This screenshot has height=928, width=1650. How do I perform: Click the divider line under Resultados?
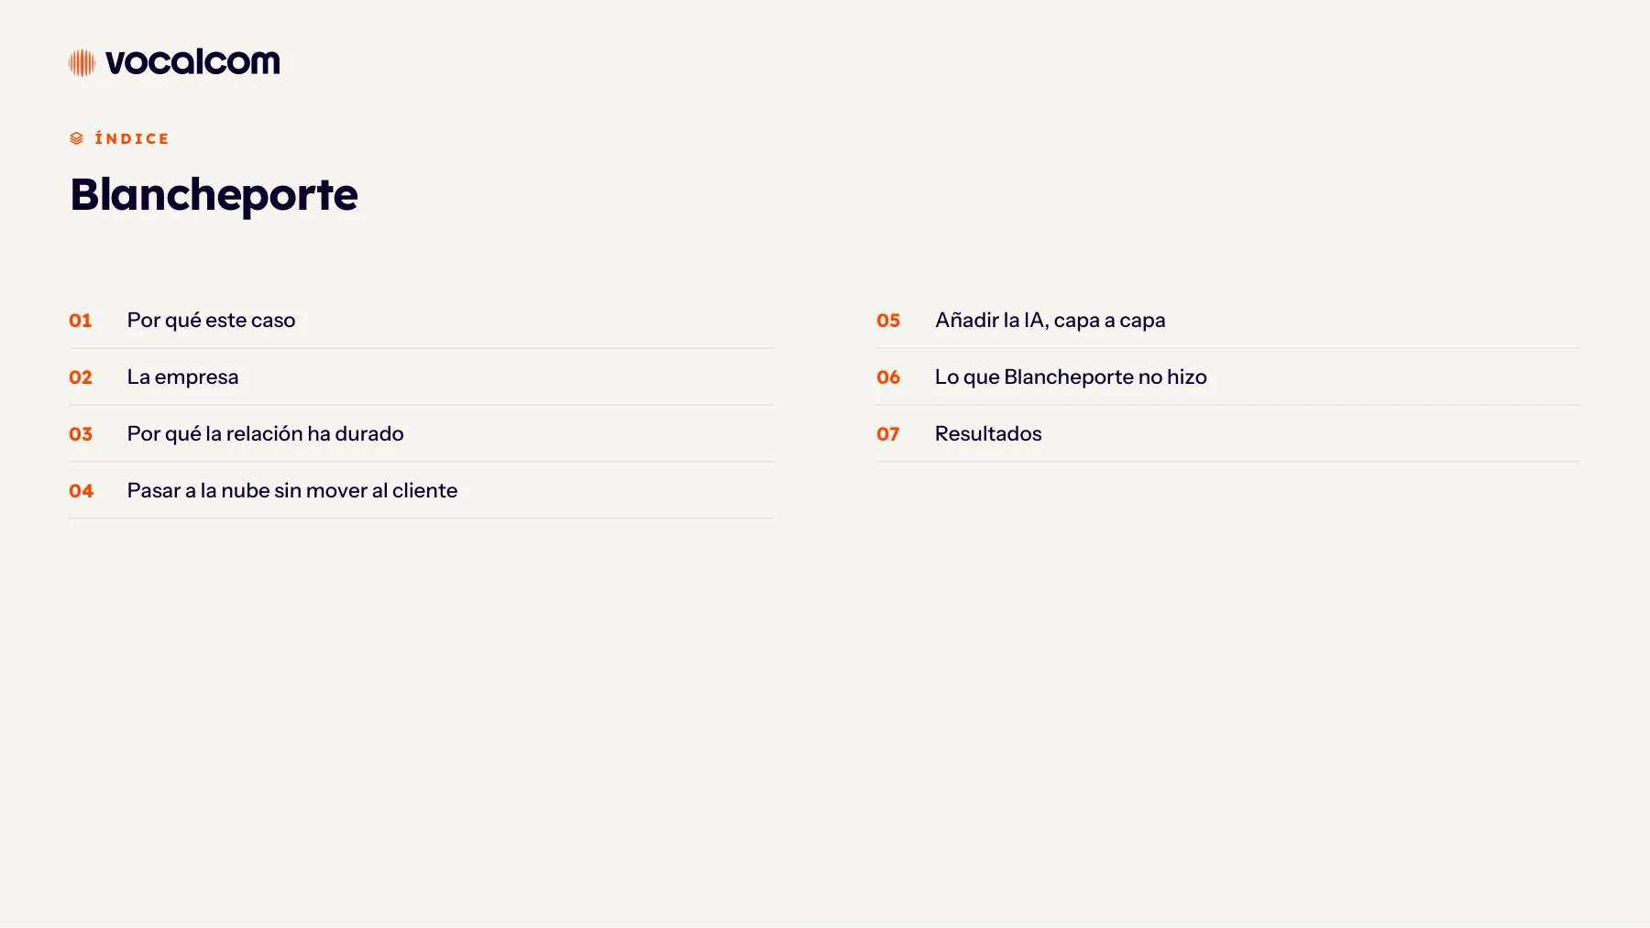point(1228,462)
